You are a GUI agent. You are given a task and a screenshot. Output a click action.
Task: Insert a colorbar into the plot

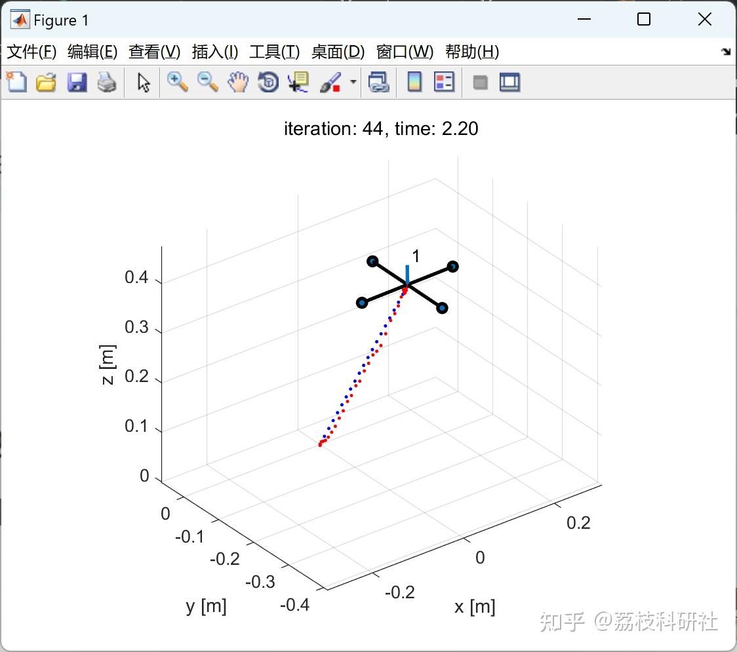414,82
